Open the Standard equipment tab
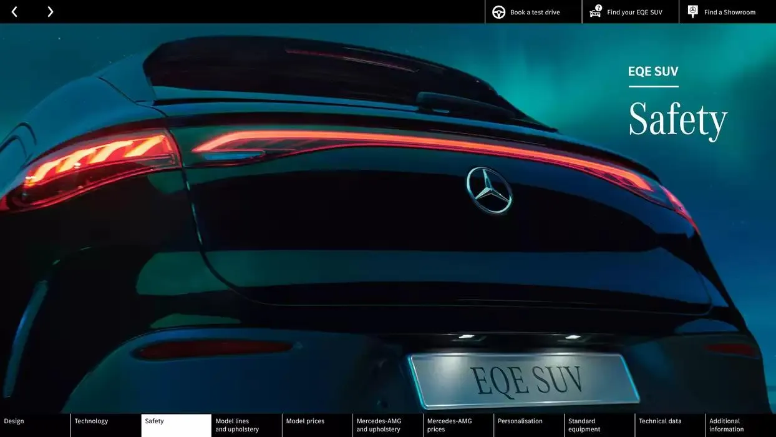 599,425
